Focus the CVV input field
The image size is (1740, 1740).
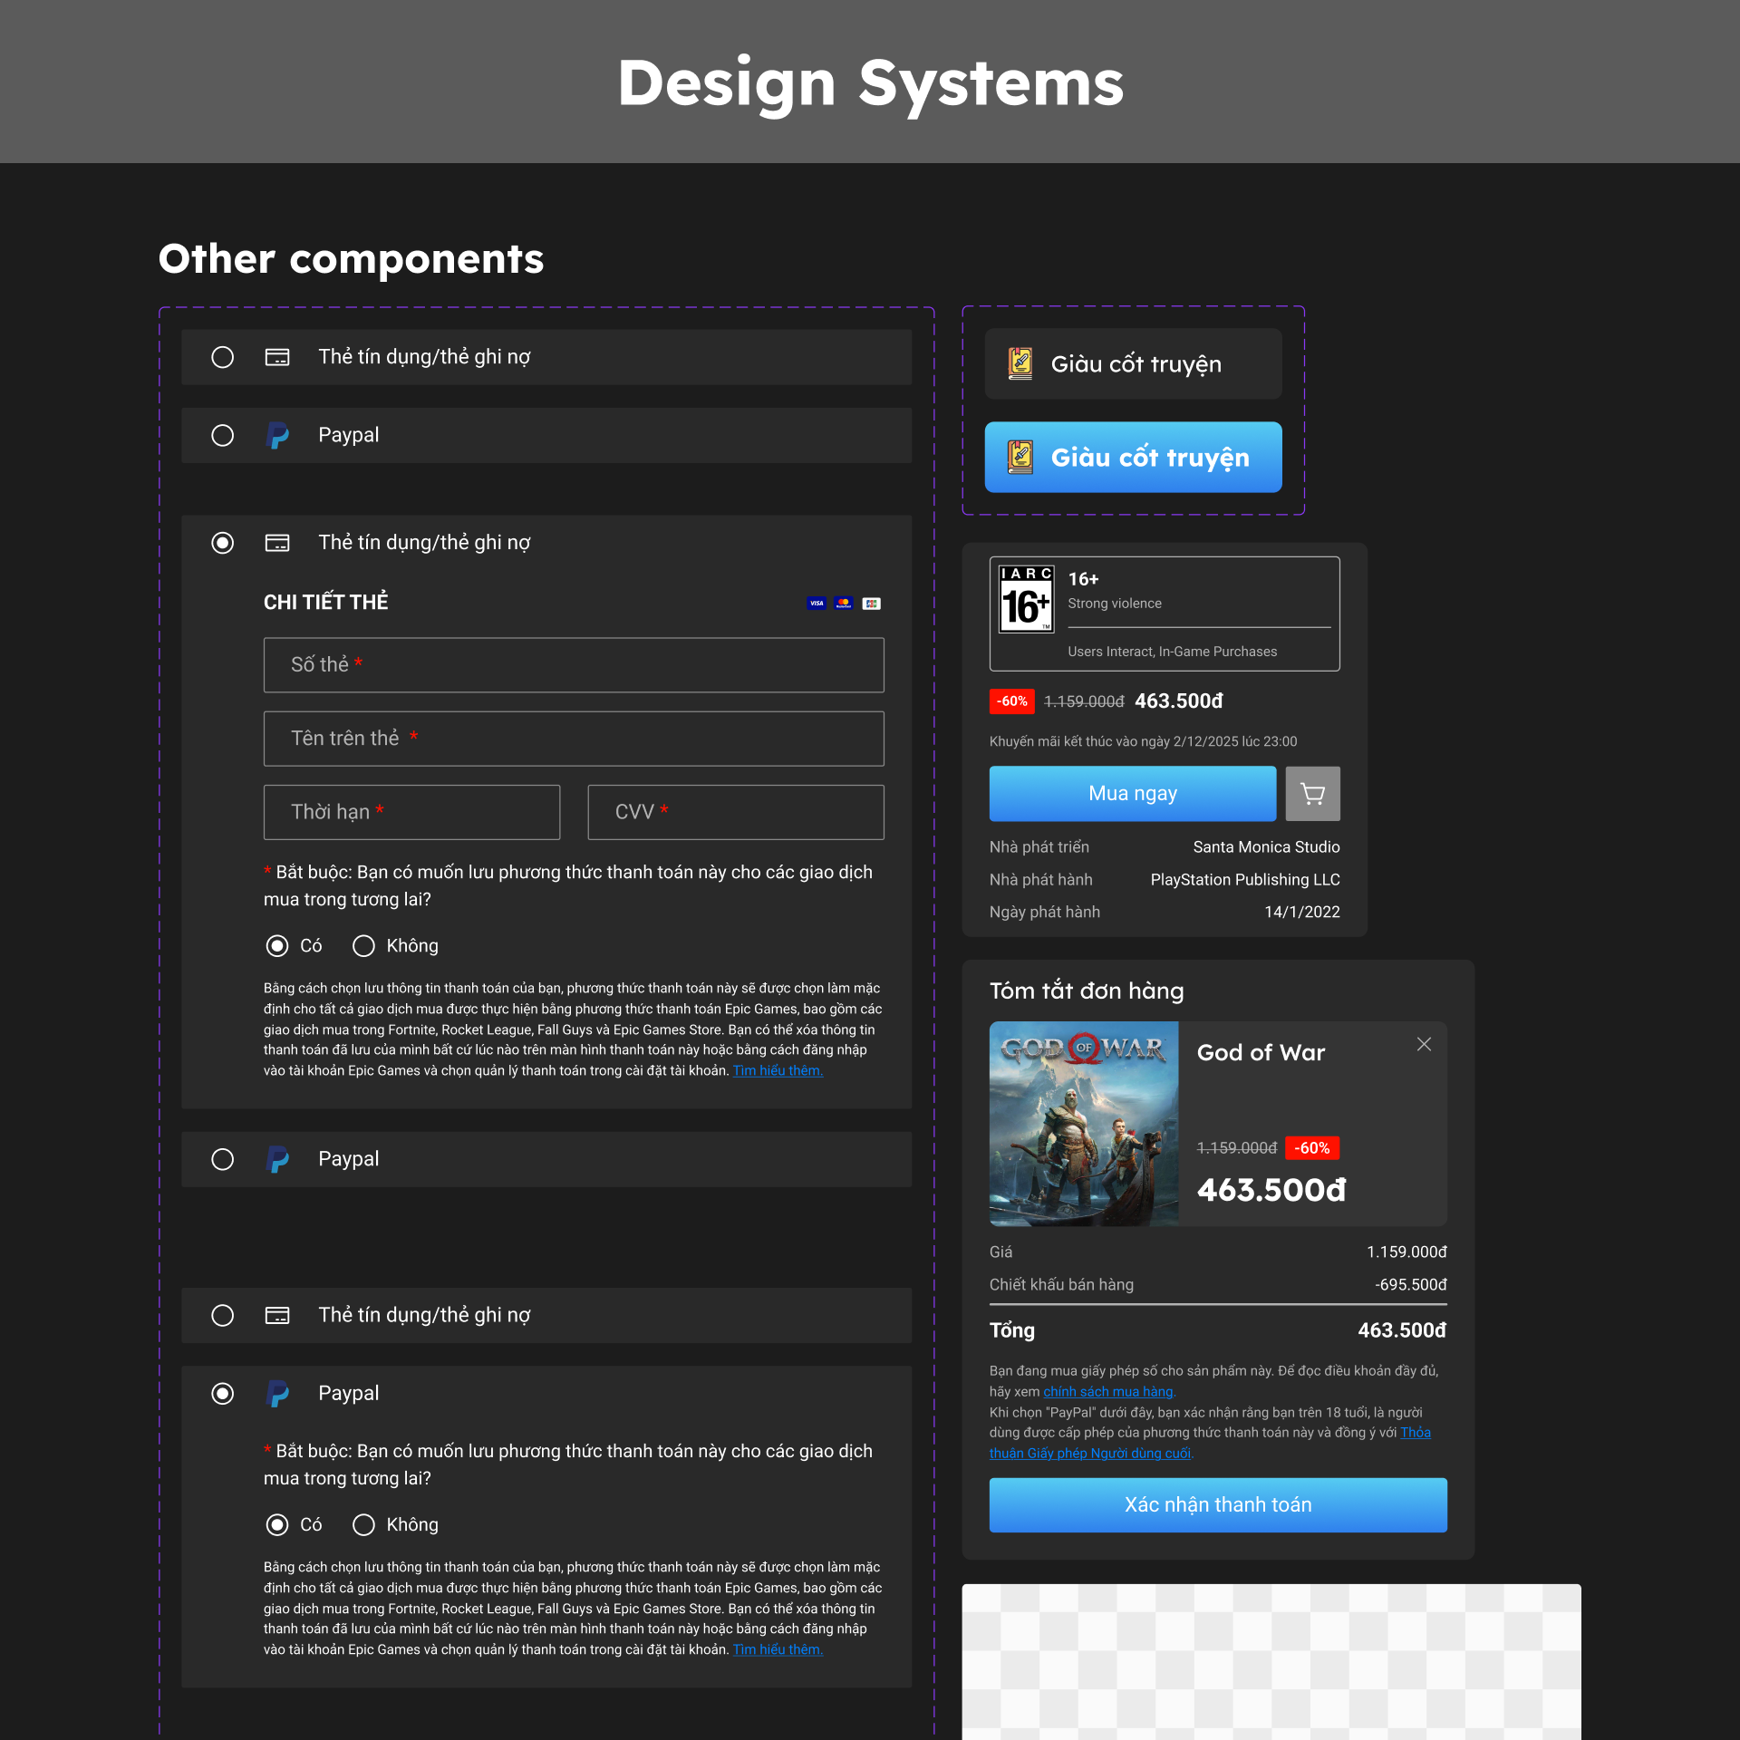point(736,812)
